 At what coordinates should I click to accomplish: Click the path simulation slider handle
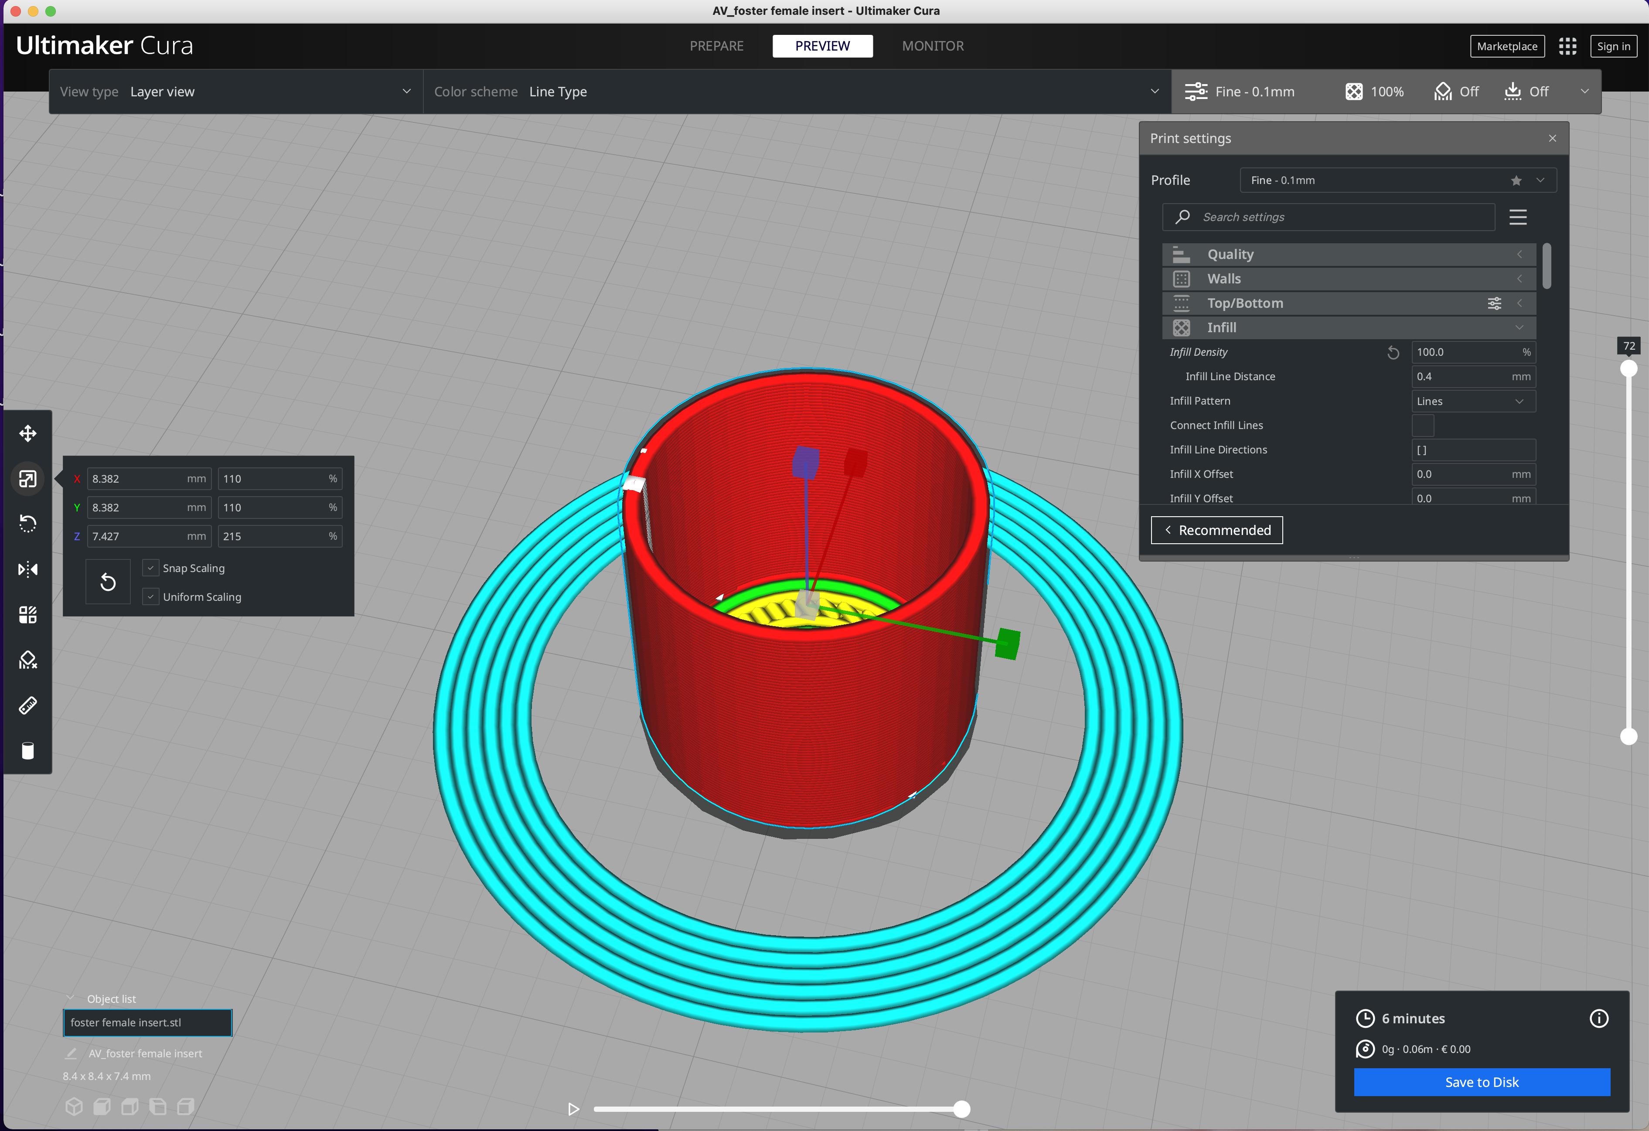[x=961, y=1109]
